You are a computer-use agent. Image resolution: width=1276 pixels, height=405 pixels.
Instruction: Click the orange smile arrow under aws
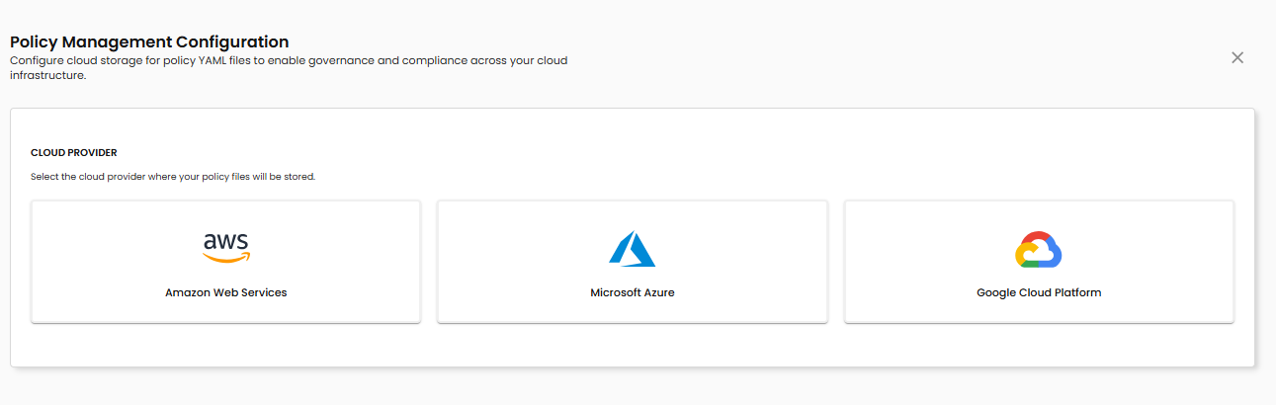[226, 259]
